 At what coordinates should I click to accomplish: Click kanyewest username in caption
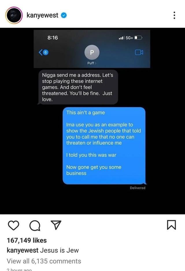tap(23, 250)
